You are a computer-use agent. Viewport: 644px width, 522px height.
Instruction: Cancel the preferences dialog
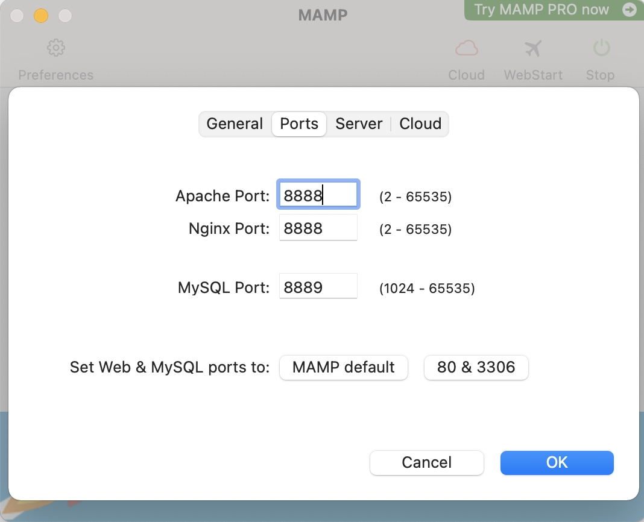427,462
